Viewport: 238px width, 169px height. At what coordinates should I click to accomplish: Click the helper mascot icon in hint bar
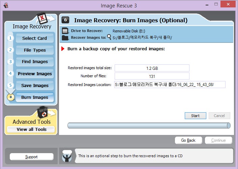point(67,156)
